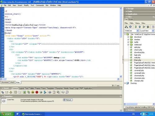Click the blue Put File(s) arrow
This screenshot has width=155, height=116.
[x=139, y=27]
